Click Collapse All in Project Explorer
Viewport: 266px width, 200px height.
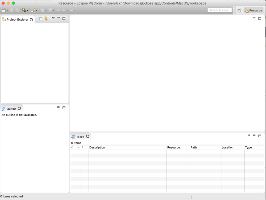(x=40, y=19)
